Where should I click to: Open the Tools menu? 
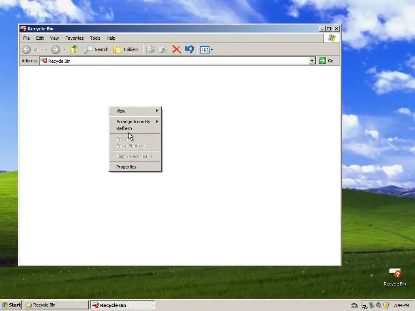pyautogui.click(x=95, y=38)
